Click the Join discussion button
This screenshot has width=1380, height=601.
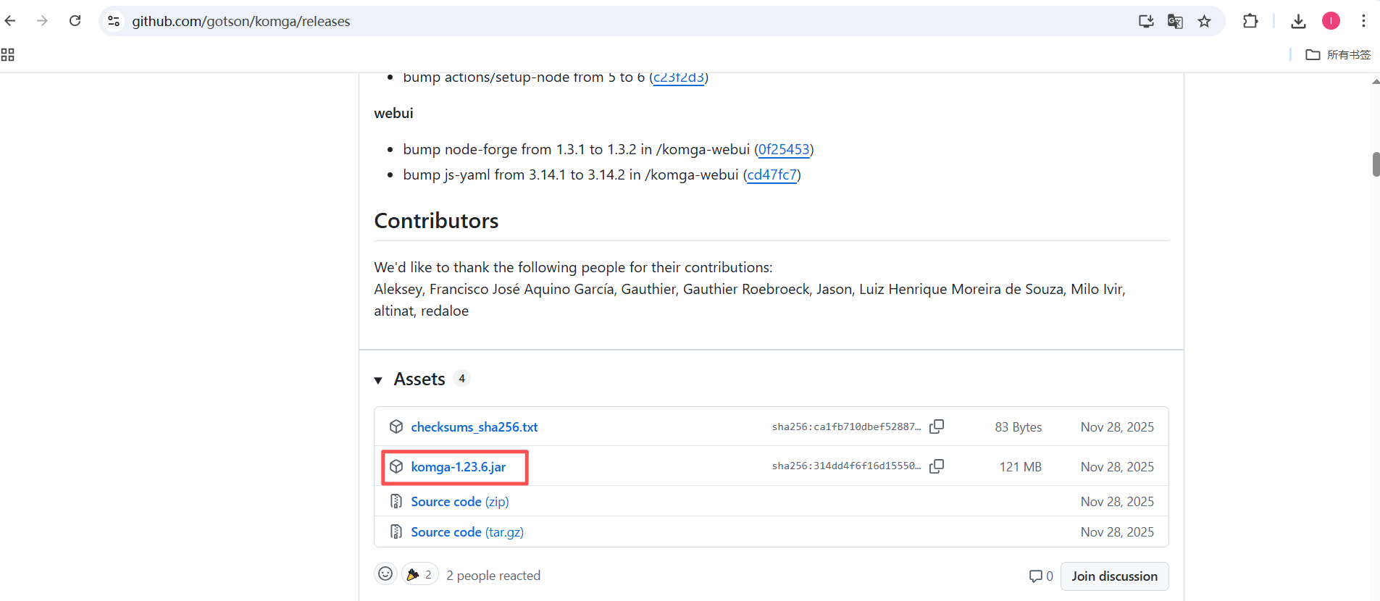pos(1115,576)
